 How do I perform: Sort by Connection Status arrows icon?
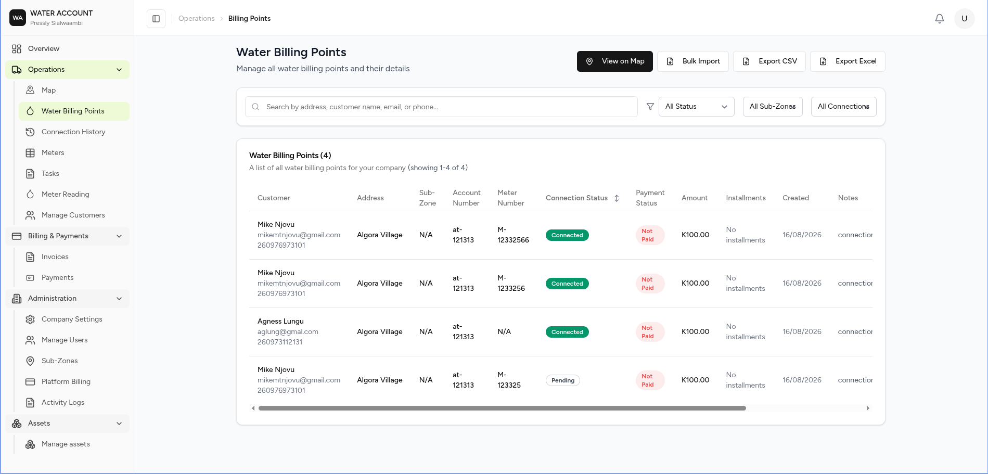click(617, 198)
